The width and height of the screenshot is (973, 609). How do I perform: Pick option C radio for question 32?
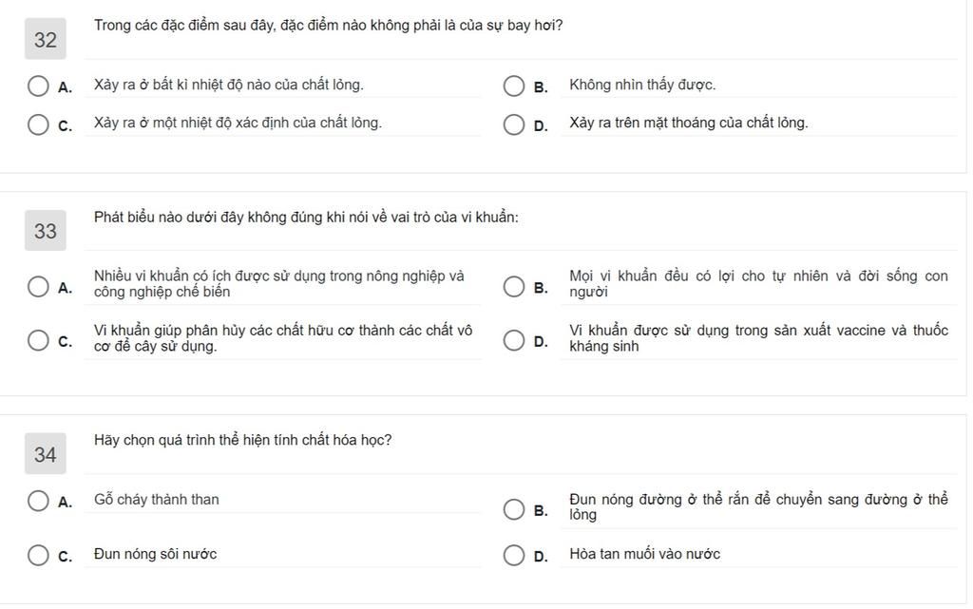click(38, 124)
